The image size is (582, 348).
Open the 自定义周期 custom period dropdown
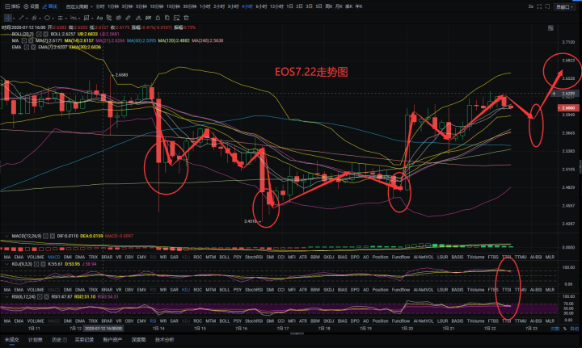pos(79,6)
